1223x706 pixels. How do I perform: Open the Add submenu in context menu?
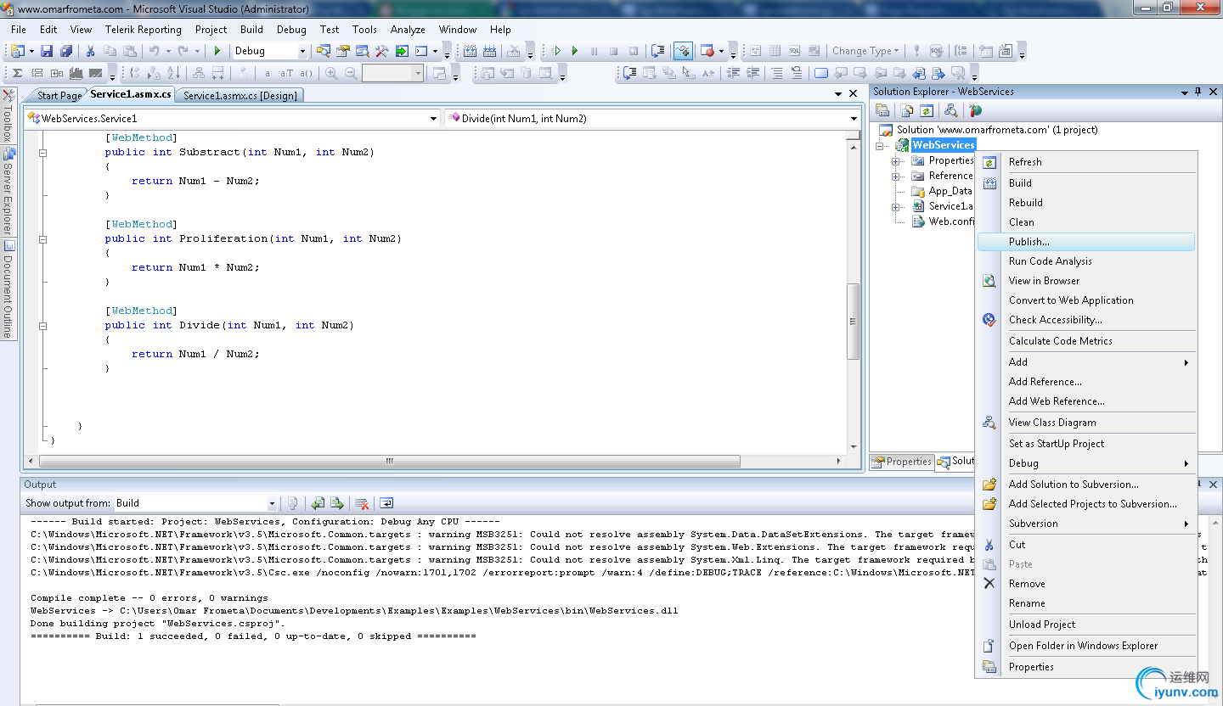[x=1086, y=362]
